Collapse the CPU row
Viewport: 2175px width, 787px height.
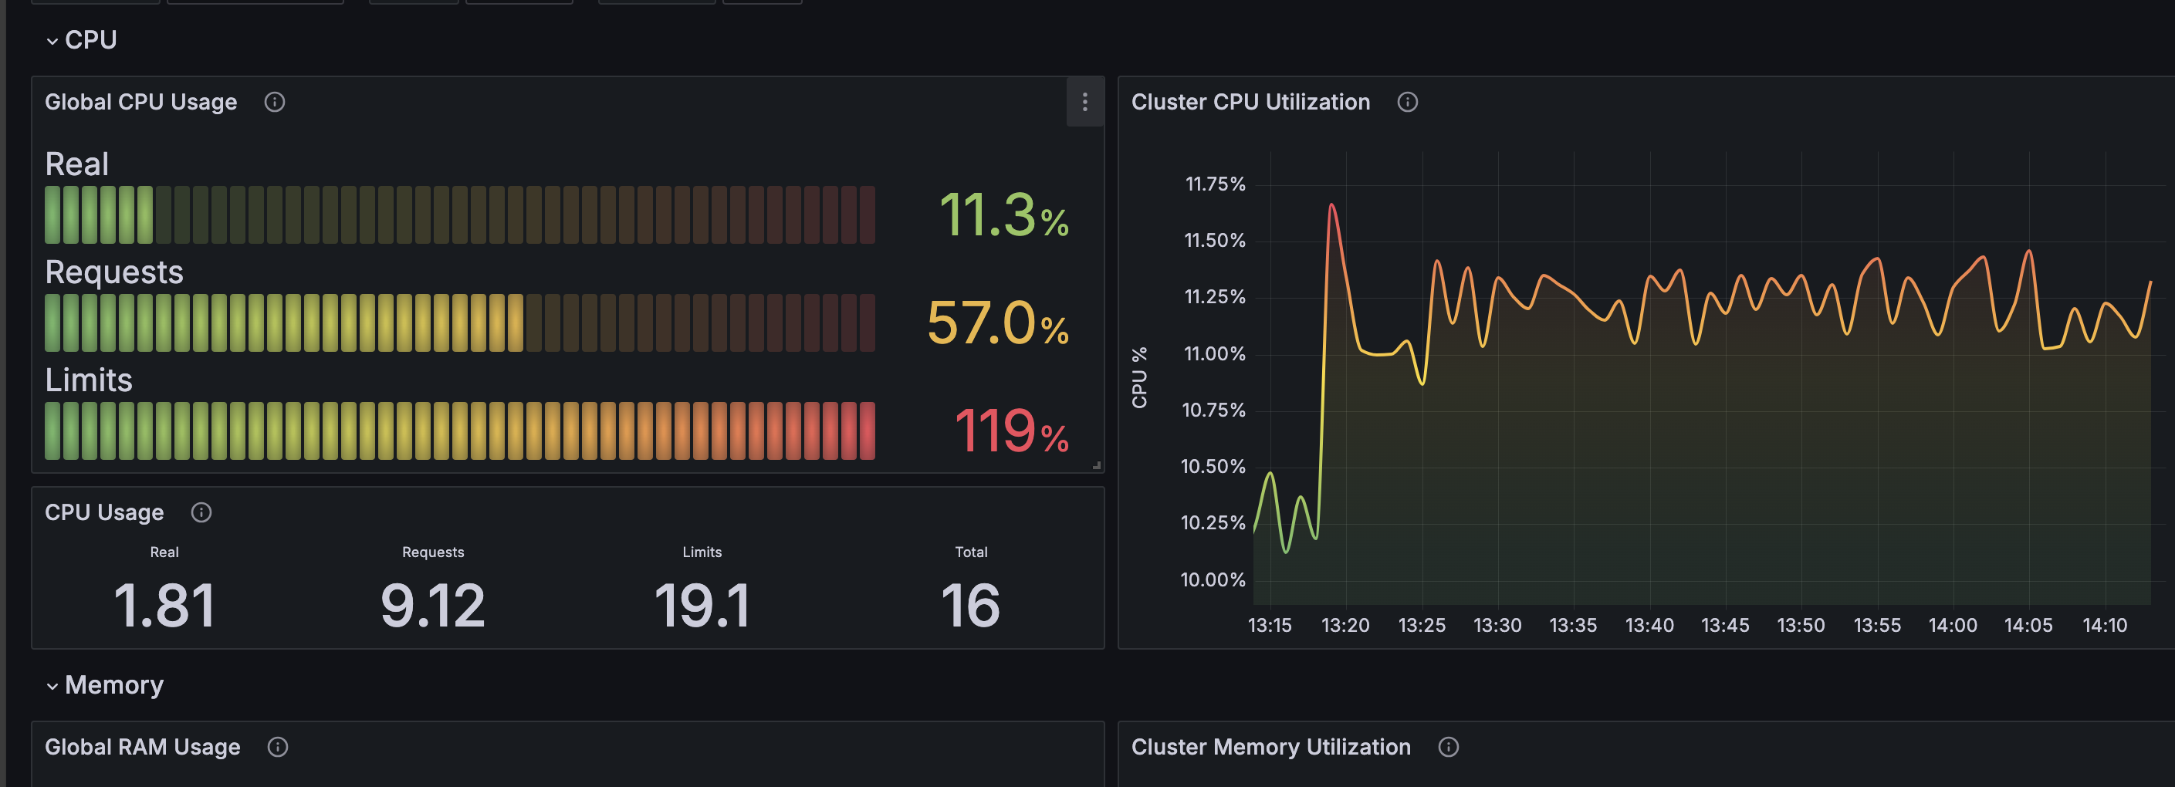[52, 41]
